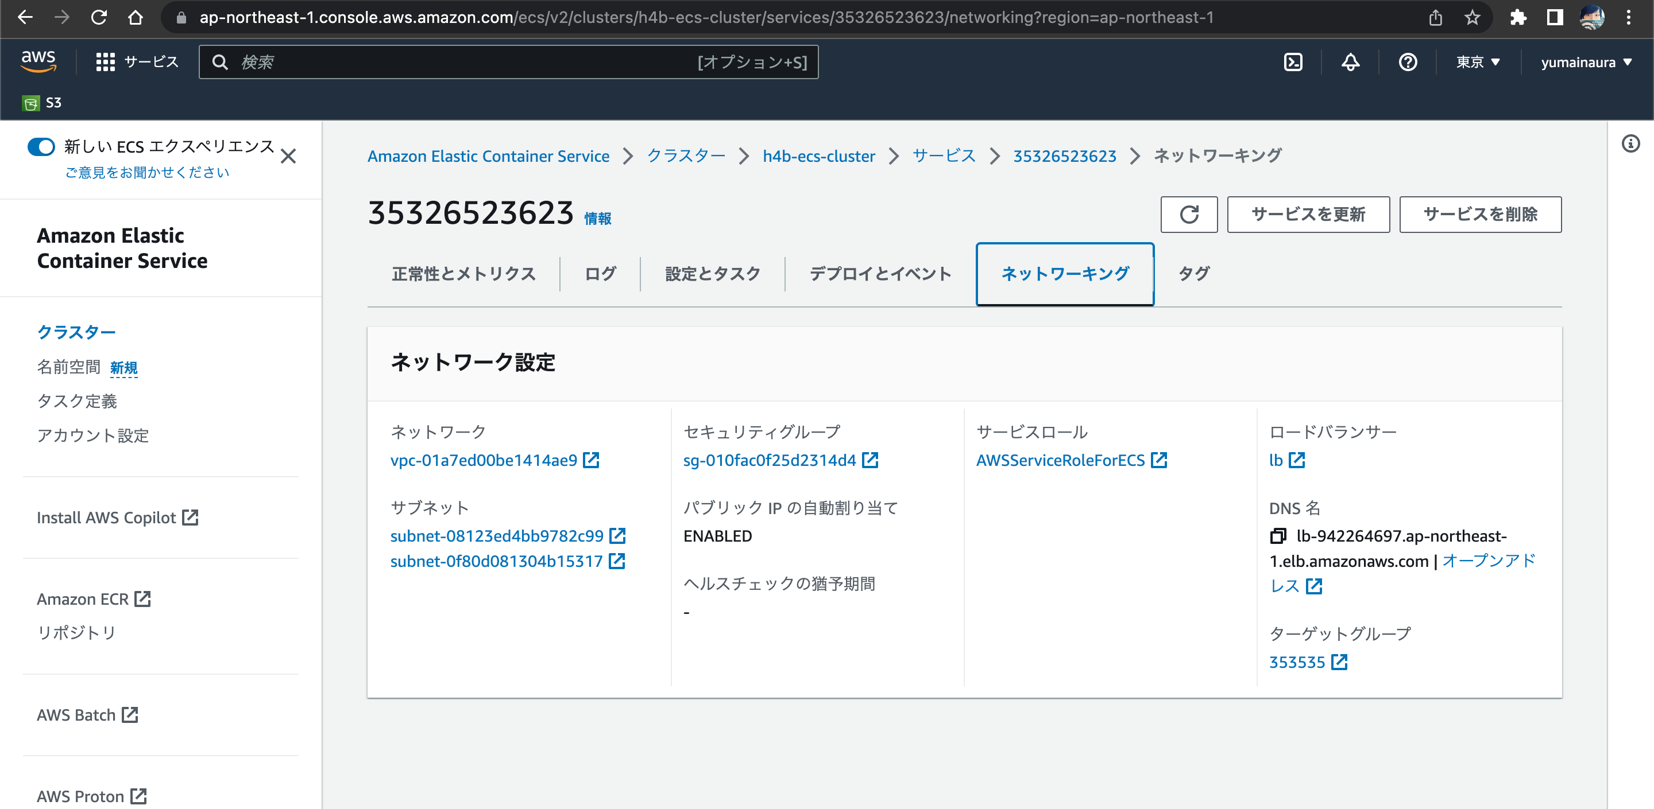This screenshot has height=809, width=1654.
Task: Open the Tokyo region dropdown
Action: point(1478,62)
